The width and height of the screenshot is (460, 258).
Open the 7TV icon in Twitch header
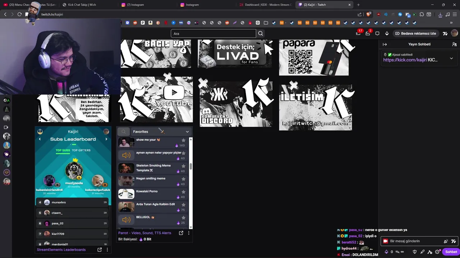click(445, 33)
